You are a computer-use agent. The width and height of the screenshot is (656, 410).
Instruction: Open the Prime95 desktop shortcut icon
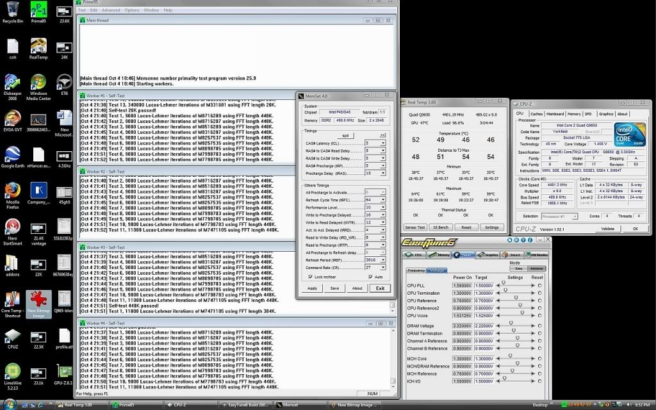click(x=38, y=12)
